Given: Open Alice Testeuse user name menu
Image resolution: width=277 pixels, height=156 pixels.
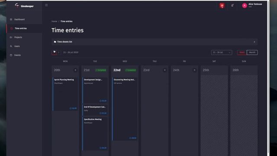Looking at the screenshot, I should pos(255,5).
